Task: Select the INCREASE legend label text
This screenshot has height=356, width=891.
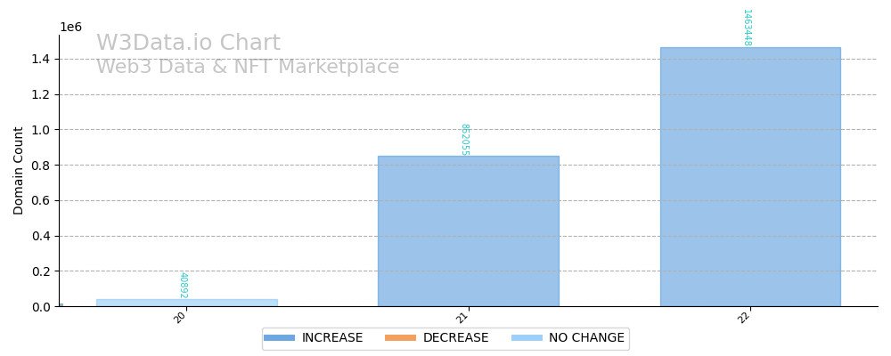Action: [x=332, y=338]
